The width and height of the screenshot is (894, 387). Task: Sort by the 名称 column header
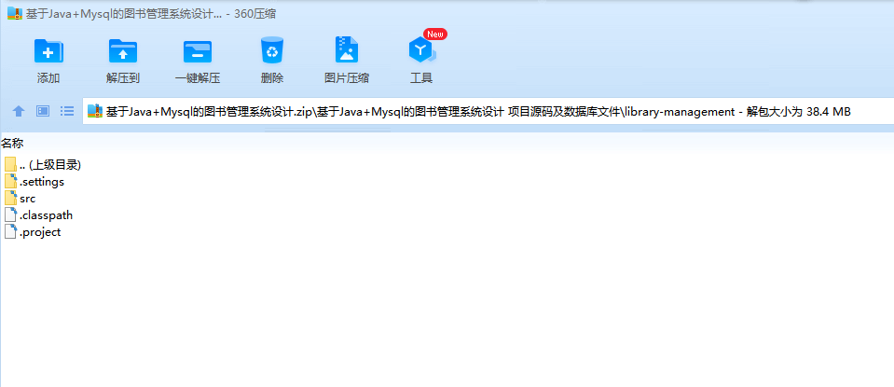coord(12,143)
